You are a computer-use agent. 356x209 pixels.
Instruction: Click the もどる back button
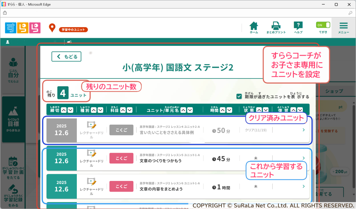(x=67, y=57)
